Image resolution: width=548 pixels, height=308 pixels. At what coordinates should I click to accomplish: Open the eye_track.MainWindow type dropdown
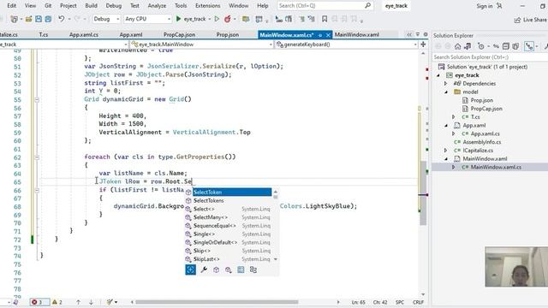point(202,44)
